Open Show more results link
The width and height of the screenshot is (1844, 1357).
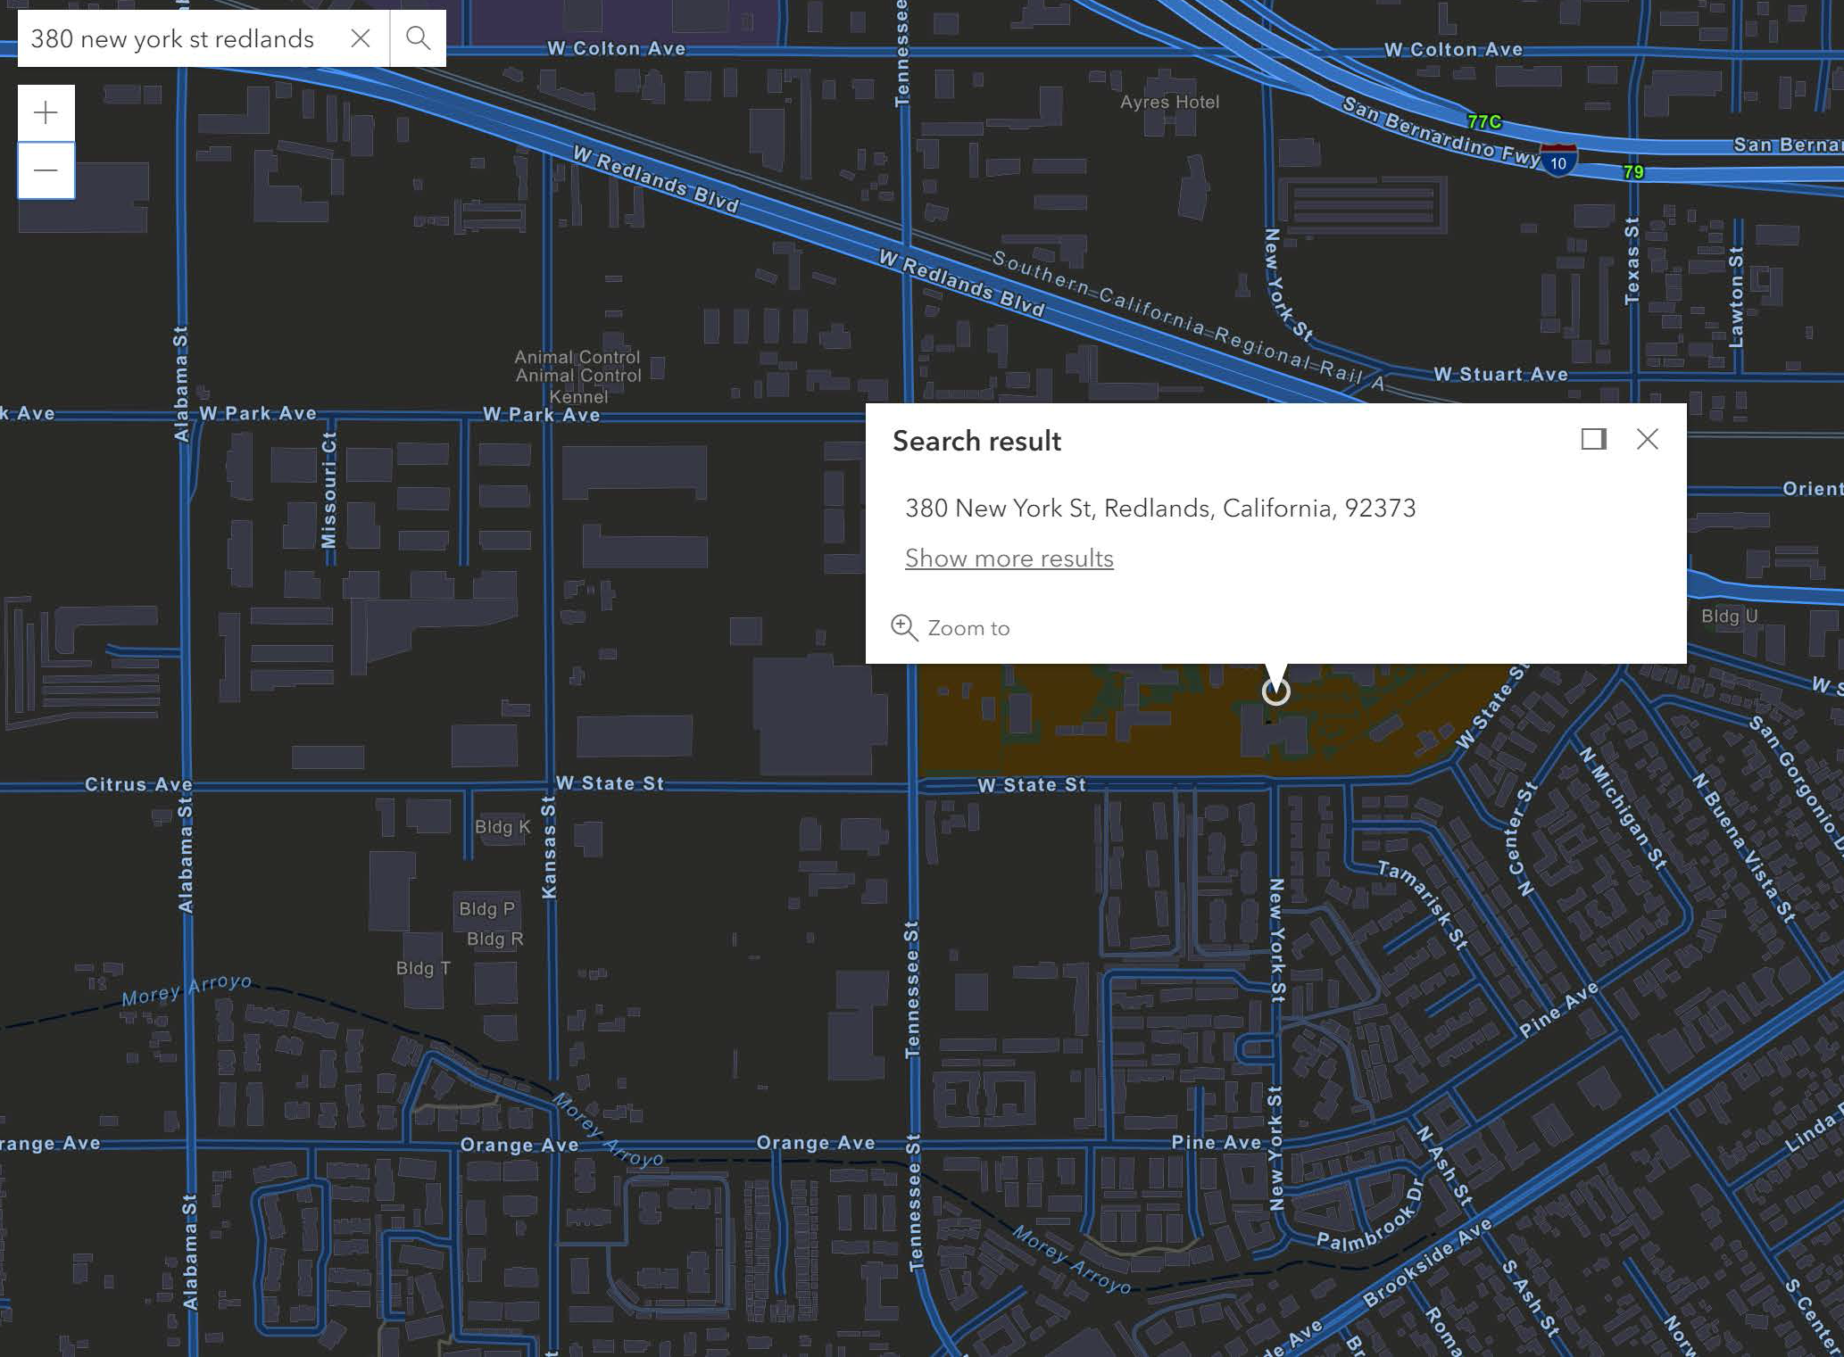tap(1009, 559)
